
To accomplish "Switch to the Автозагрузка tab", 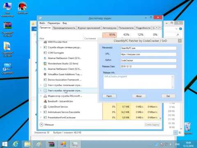I will pos(110,28).
